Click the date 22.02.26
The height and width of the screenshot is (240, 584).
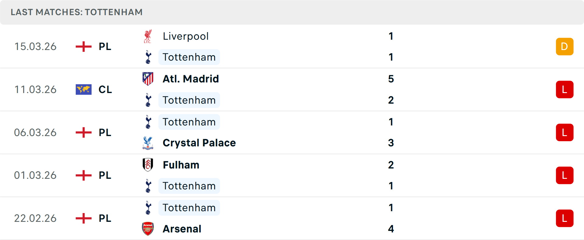coord(35,218)
